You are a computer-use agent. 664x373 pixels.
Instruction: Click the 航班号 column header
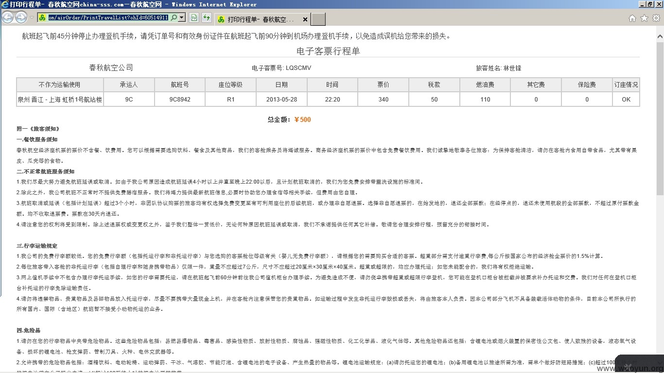pos(180,85)
